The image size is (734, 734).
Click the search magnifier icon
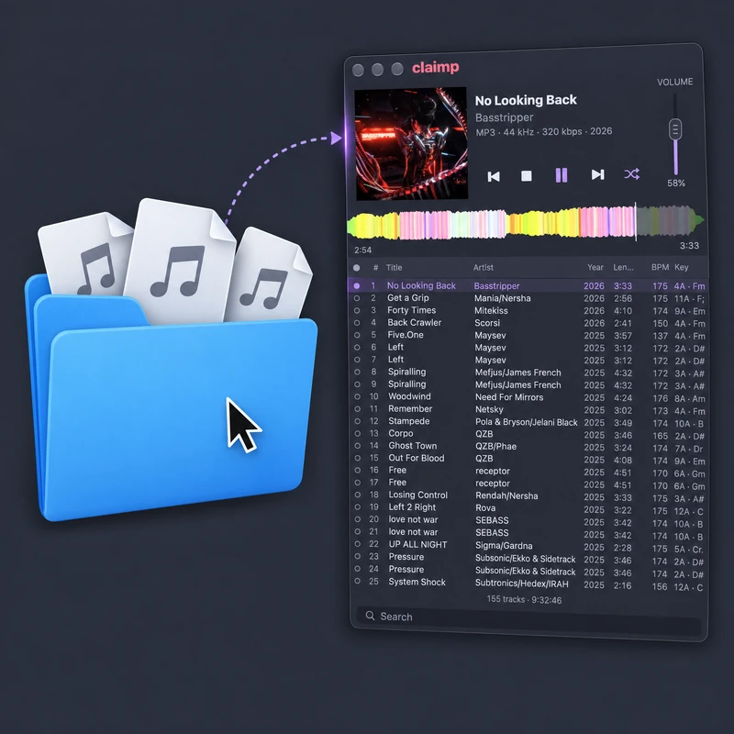pyautogui.click(x=370, y=615)
